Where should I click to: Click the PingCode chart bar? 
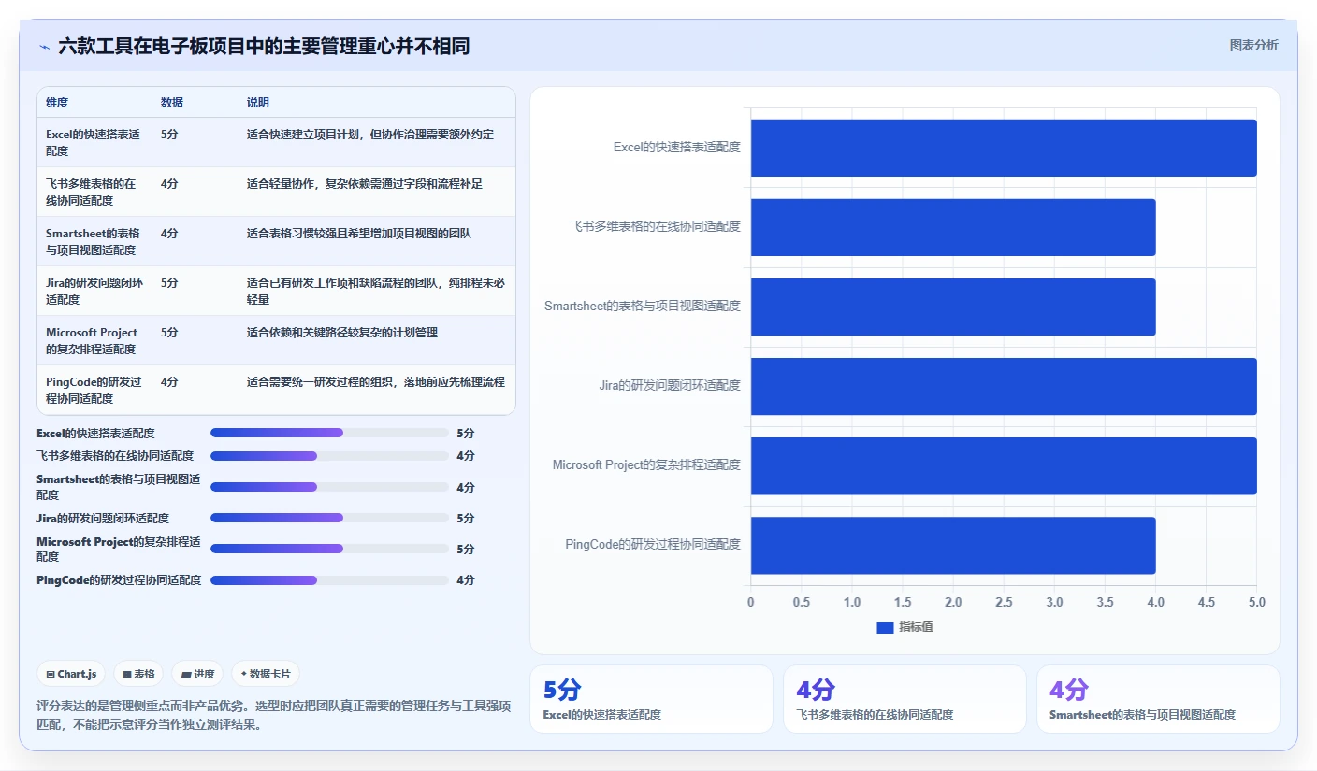click(953, 545)
